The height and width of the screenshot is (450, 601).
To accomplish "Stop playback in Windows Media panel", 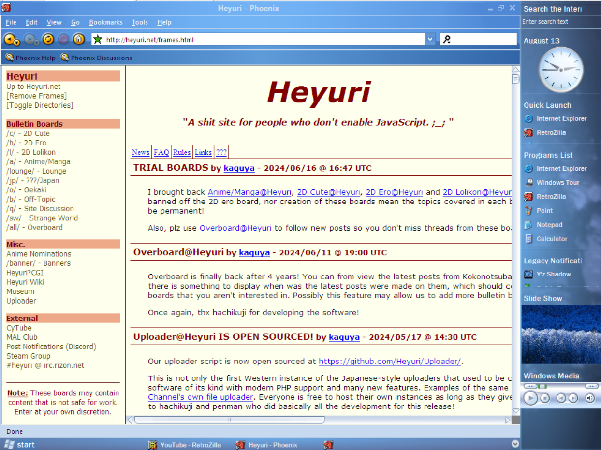I will point(545,398).
